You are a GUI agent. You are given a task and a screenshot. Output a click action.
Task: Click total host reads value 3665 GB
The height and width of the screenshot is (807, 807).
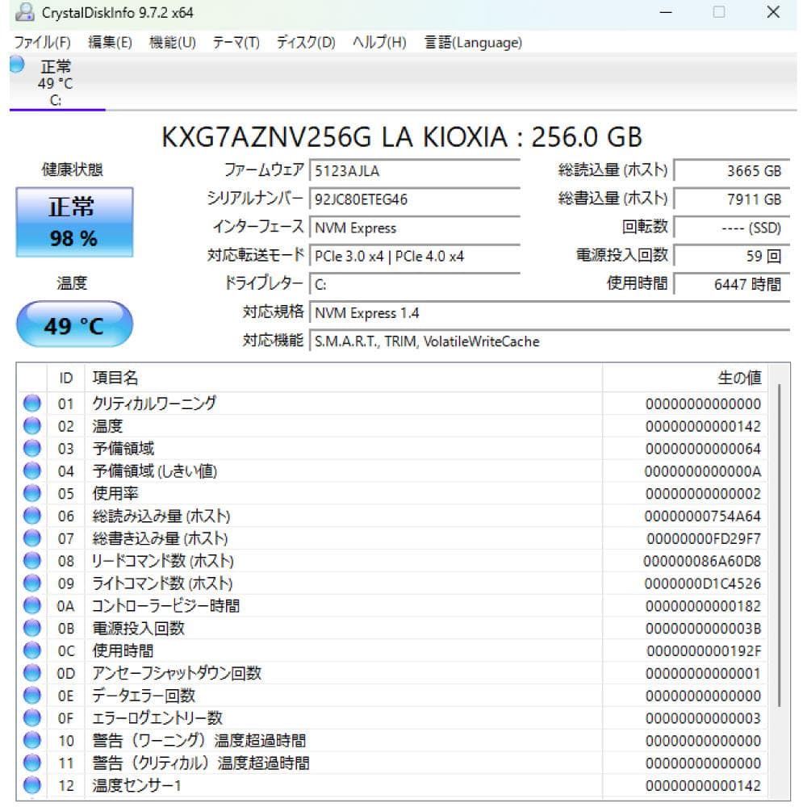[731, 171]
